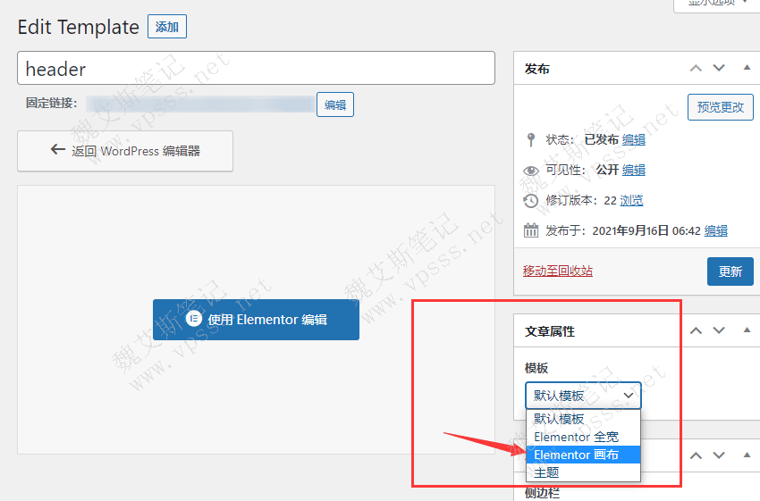Click 使用 Elementor 编辑 button
The width and height of the screenshot is (760, 501).
pos(256,320)
